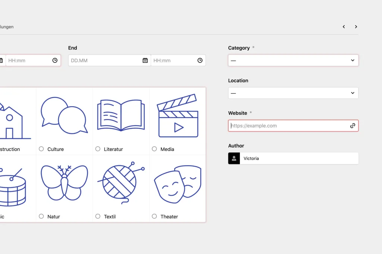The width and height of the screenshot is (382, 254).
Task: Choose the Theater radio option
Action: point(154,216)
